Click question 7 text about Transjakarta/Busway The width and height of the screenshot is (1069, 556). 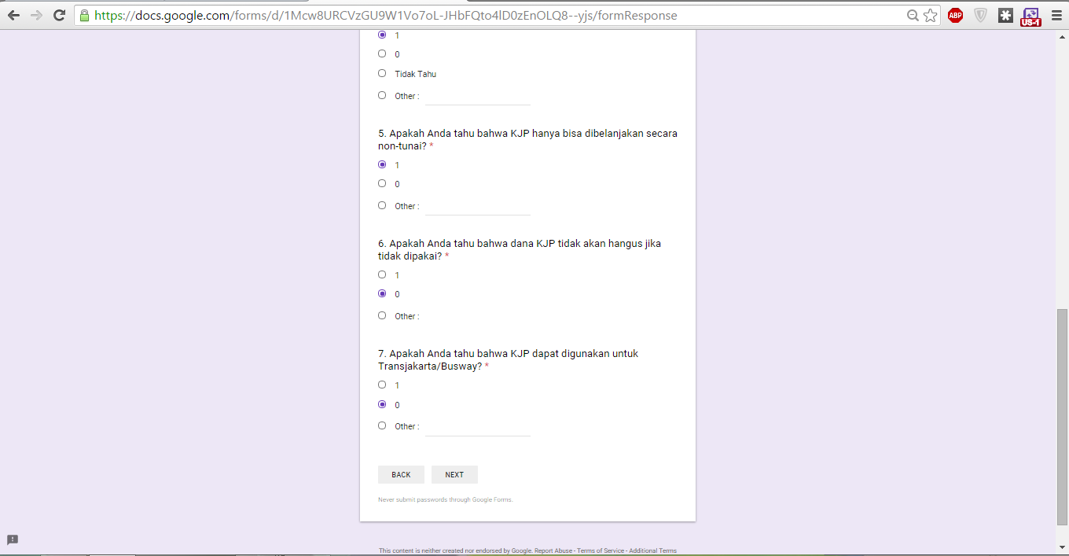[509, 359]
